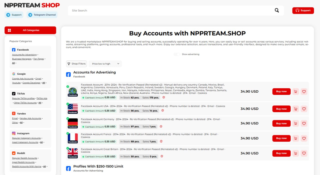The height and width of the screenshot is (175, 320).
Task: Open Google Ads Accounts link
Action: (23, 79)
